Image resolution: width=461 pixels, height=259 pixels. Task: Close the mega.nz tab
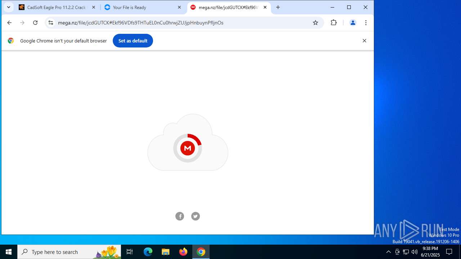pos(265,7)
